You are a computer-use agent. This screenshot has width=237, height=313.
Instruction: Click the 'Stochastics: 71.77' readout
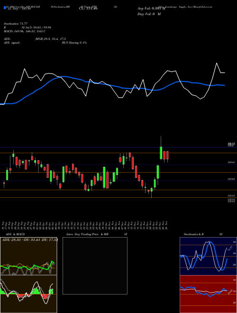point(16,24)
